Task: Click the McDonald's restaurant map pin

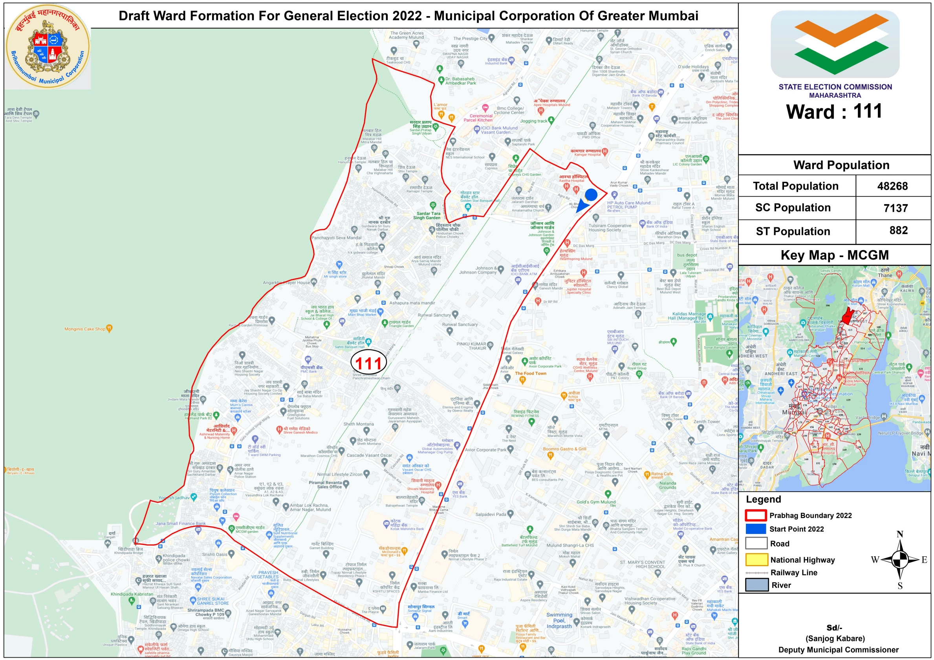Action: tap(405, 550)
